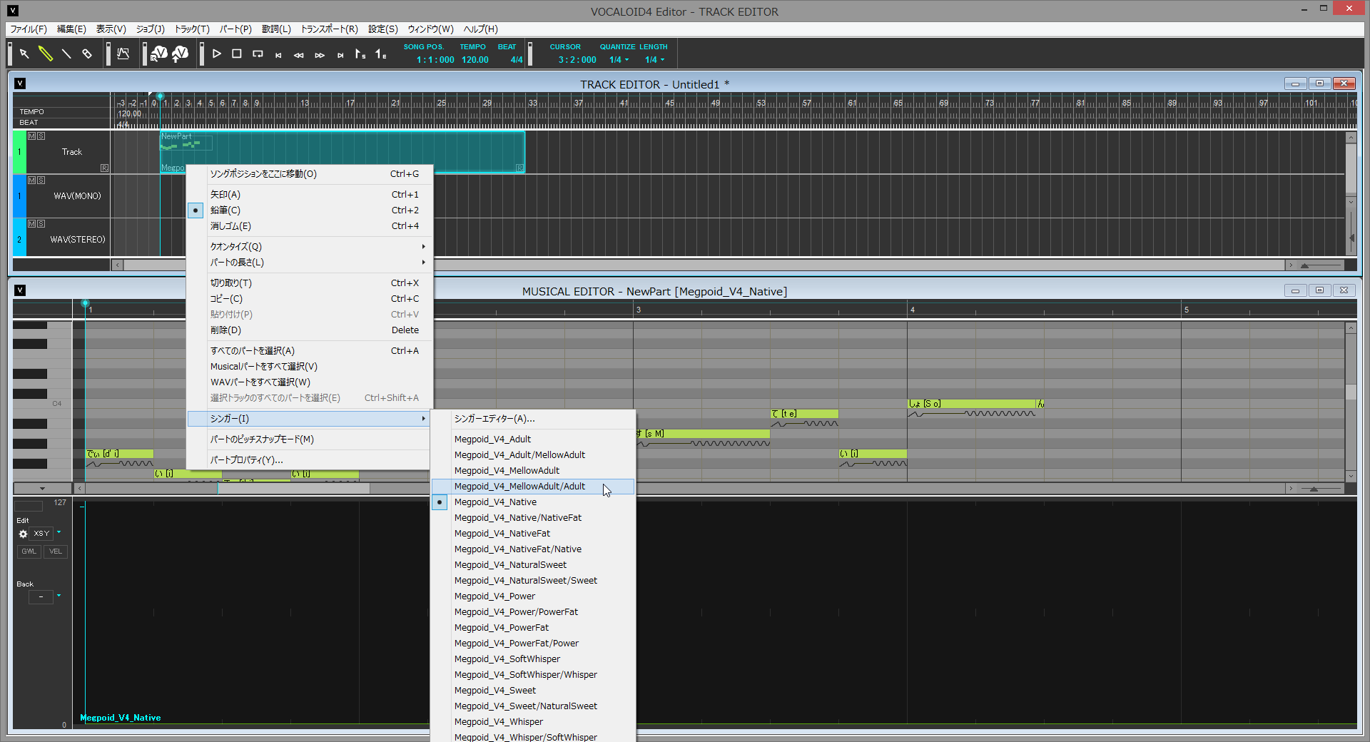Mute the WAV(STEREO) track
Screen dimensions: 1370x742
tap(31, 223)
